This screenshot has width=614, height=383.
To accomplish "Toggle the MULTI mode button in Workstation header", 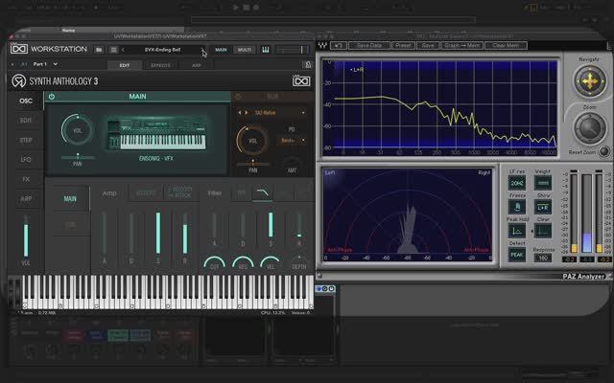I will [x=245, y=50].
